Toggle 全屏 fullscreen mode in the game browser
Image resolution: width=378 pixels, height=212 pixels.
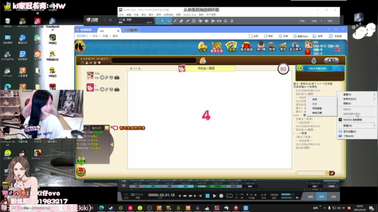click(254, 36)
